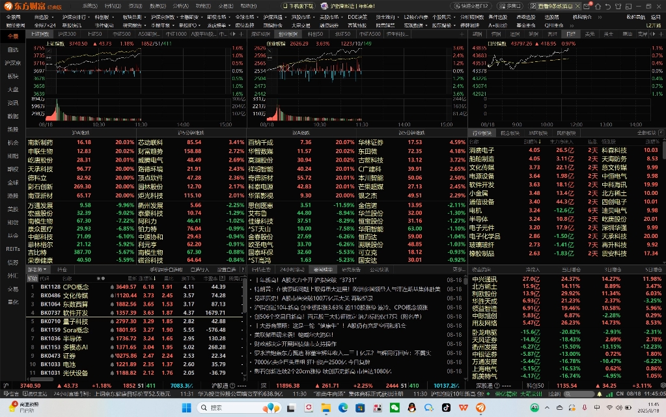
Task: Open news headline containing "3731"
Action: pos(305,280)
